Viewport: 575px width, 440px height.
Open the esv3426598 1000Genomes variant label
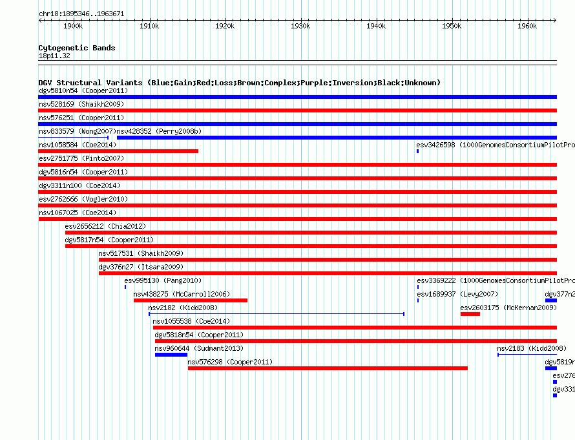[496, 145]
